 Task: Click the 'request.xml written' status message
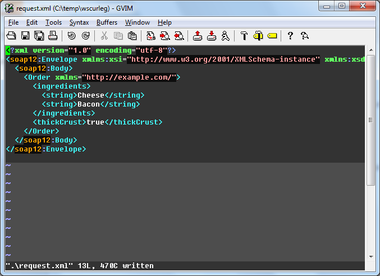pos(80,266)
